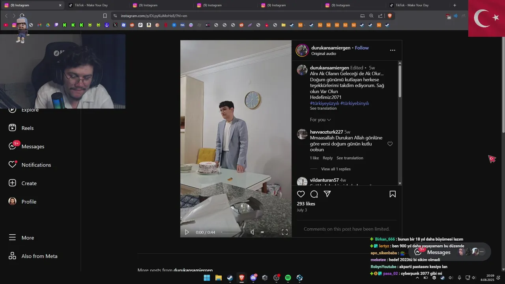Open OBS Studio from the taskbar
Screen dimensions: 505x284
click(x=277, y=278)
